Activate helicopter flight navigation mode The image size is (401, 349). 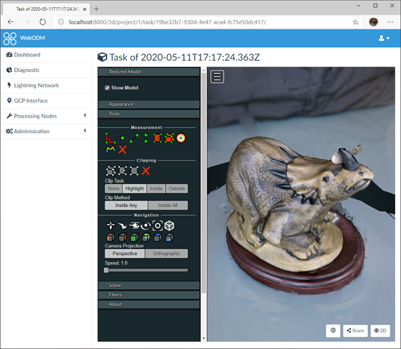tap(133, 226)
